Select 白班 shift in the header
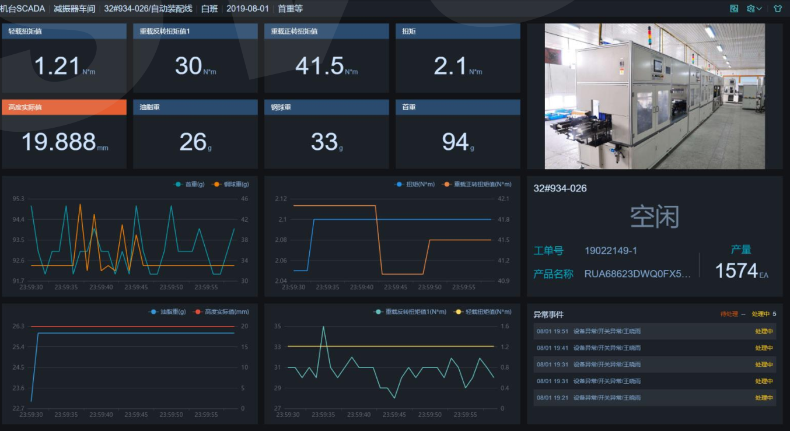The height and width of the screenshot is (431, 790). point(210,9)
